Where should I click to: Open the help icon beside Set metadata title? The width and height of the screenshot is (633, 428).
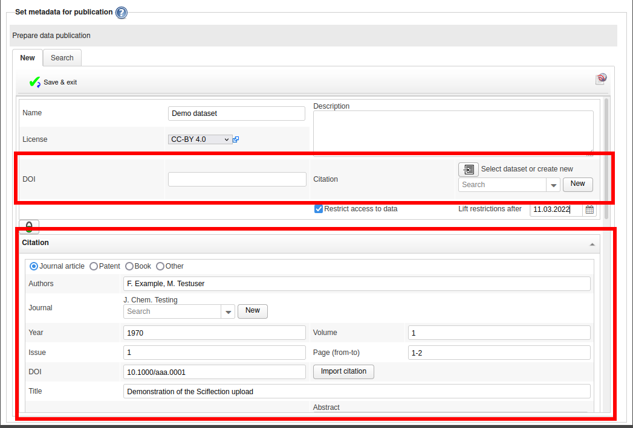click(122, 13)
